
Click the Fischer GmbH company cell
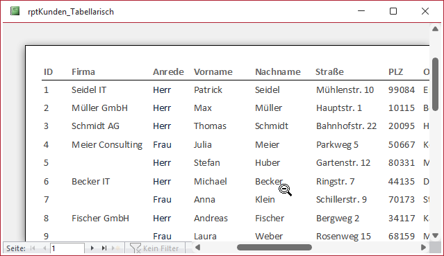100,219
